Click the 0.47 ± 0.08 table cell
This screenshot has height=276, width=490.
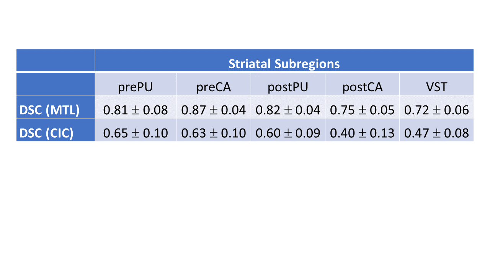point(436,133)
